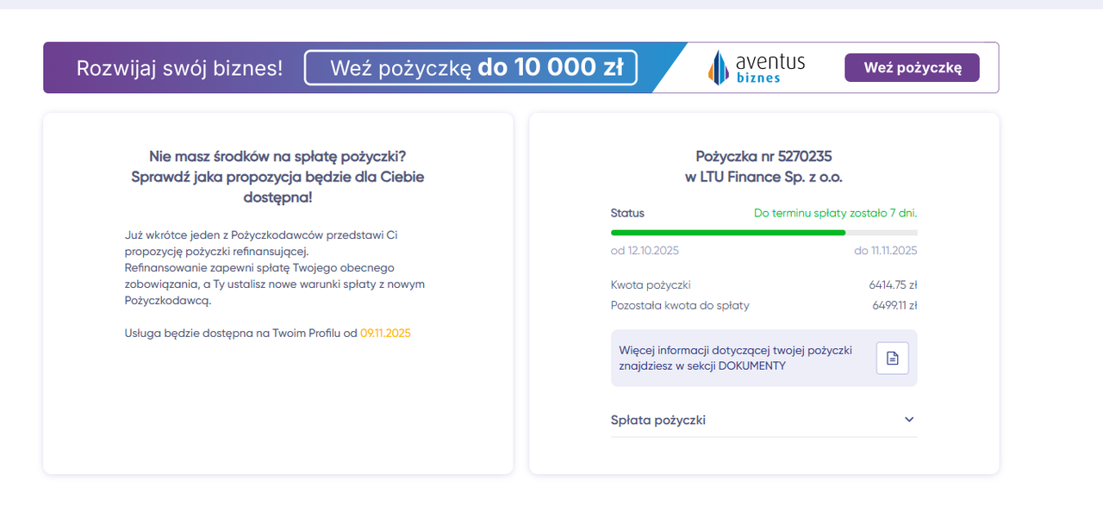
Task: Open the documents icon in the info box
Action: click(x=892, y=358)
